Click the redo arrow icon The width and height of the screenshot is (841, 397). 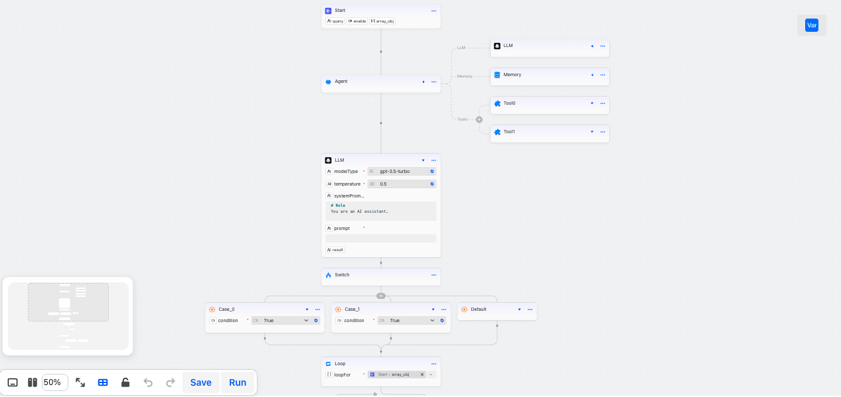click(171, 382)
